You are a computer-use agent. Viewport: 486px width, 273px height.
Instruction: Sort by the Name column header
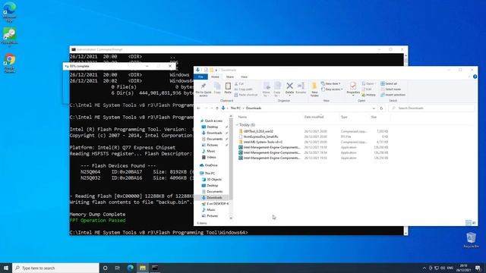tap(242, 117)
